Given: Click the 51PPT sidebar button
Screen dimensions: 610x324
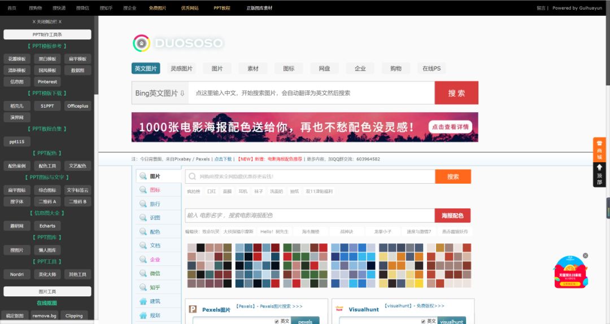Looking at the screenshot, I should click(x=47, y=106).
